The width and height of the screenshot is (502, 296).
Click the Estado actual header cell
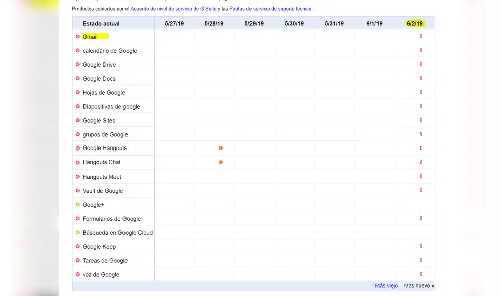[x=101, y=23]
